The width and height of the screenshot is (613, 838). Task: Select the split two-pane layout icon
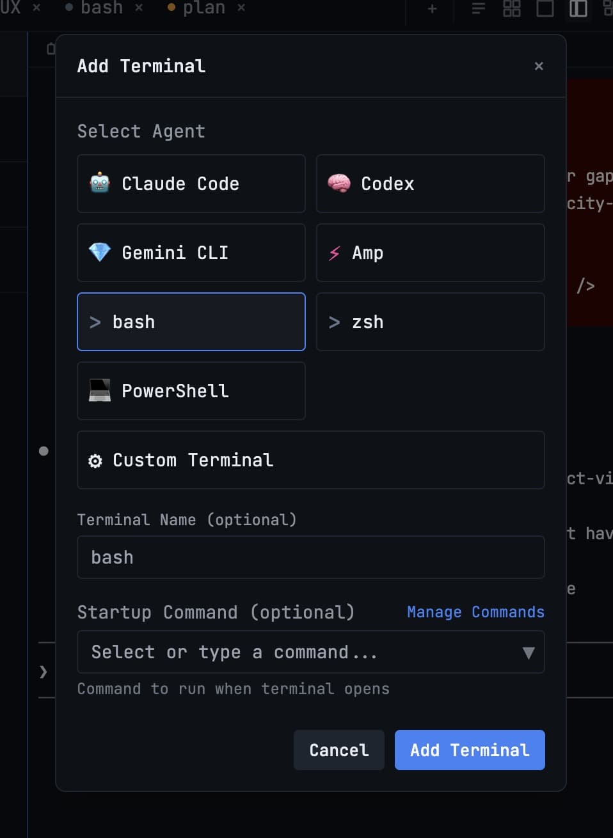point(578,9)
